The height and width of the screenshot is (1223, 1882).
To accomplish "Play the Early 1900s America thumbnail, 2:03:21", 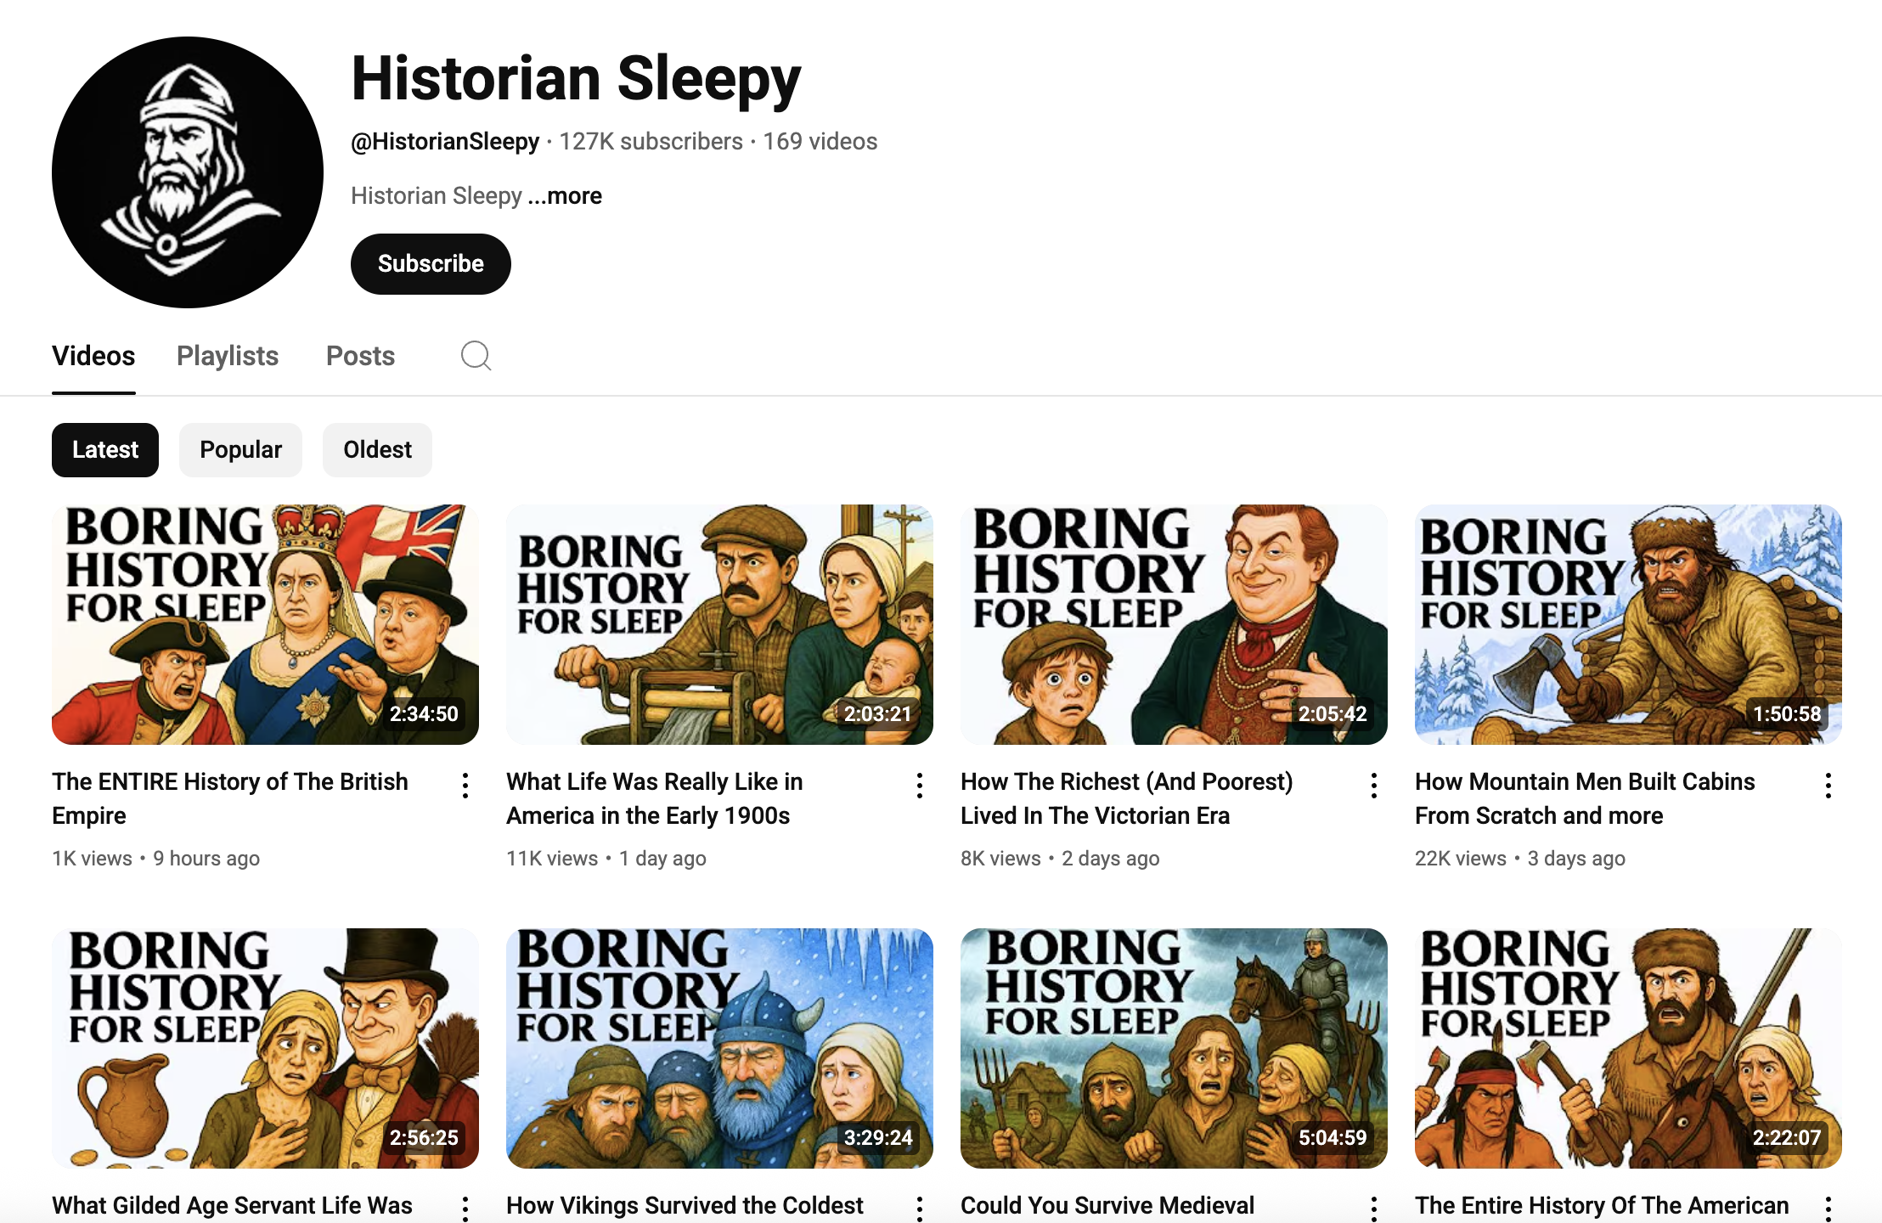I will [719, 625].
